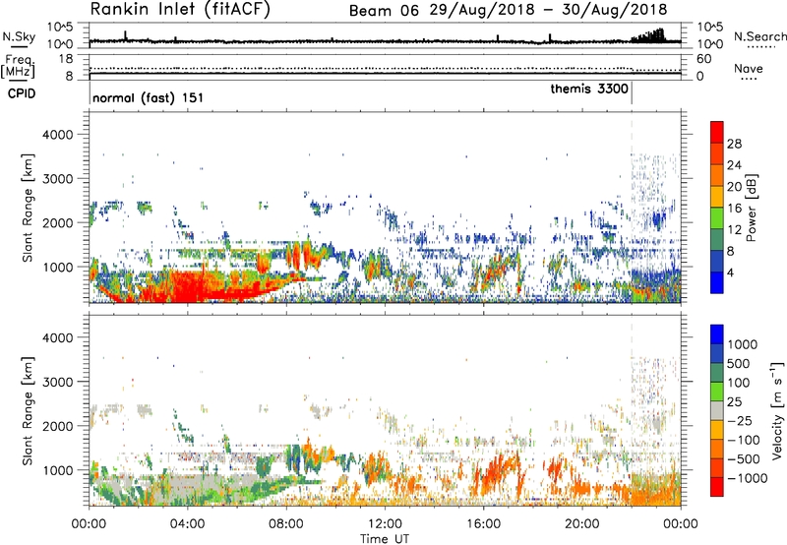Click "Slant Range [km]" label of velocity panel
The height and width of the screenshot is (545, 787).
[x=28, y=411]
